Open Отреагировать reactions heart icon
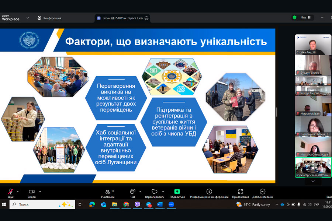Image resolution: width=332 pixels, height=221 pixels. point(154,192)
